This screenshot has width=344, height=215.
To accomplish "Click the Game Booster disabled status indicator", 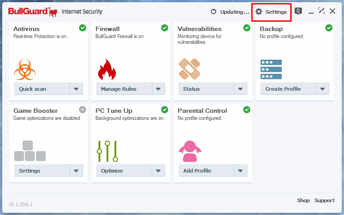I will tap(83, 110).
